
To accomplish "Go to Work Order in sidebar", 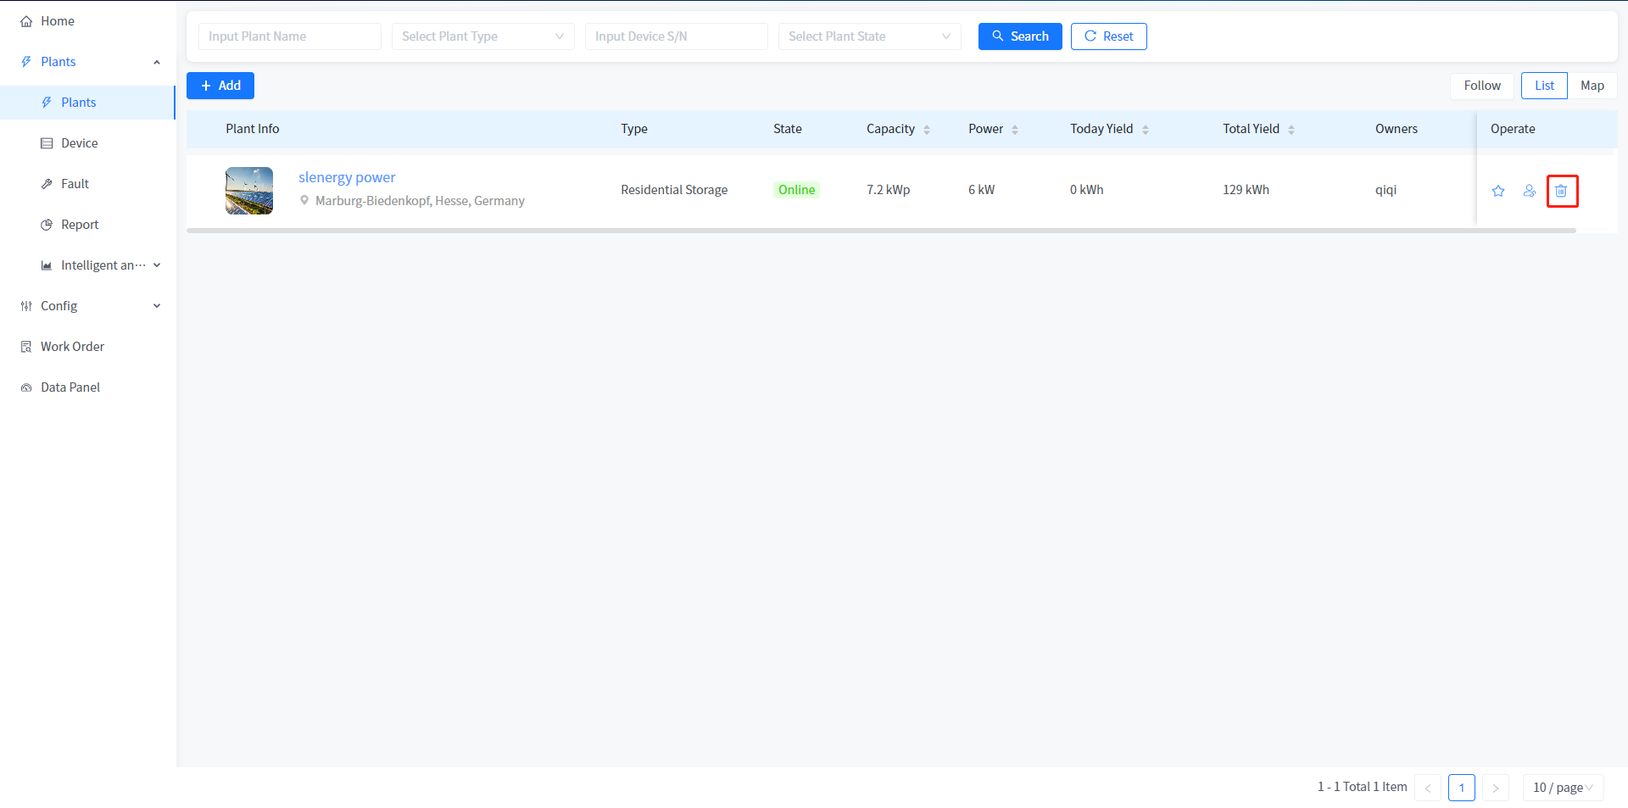I will tap(72, 347).
